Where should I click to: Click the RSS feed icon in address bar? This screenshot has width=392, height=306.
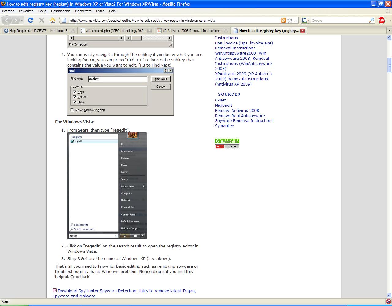click(x=284, y=21)
